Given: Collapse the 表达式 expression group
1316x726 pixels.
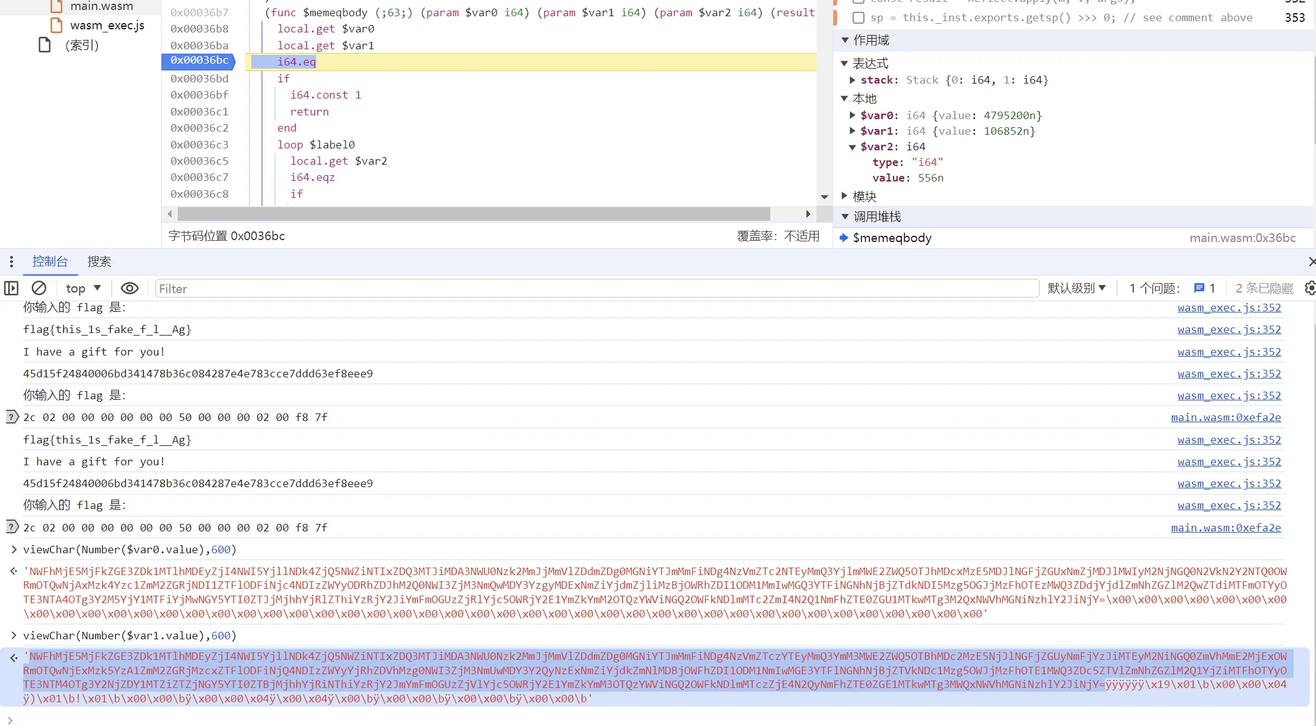Looking at the screenshot, I should (x=844, y=63).
